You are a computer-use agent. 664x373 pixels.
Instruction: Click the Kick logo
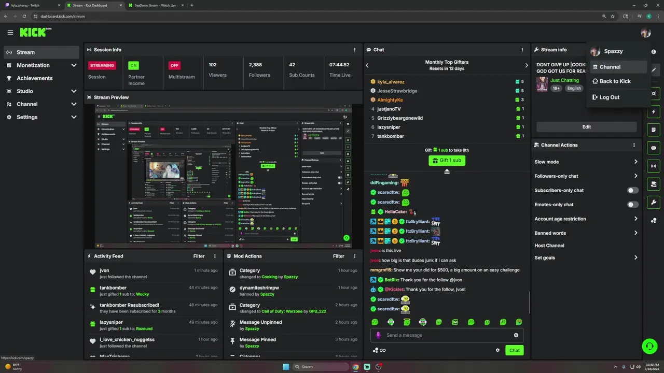35,32
